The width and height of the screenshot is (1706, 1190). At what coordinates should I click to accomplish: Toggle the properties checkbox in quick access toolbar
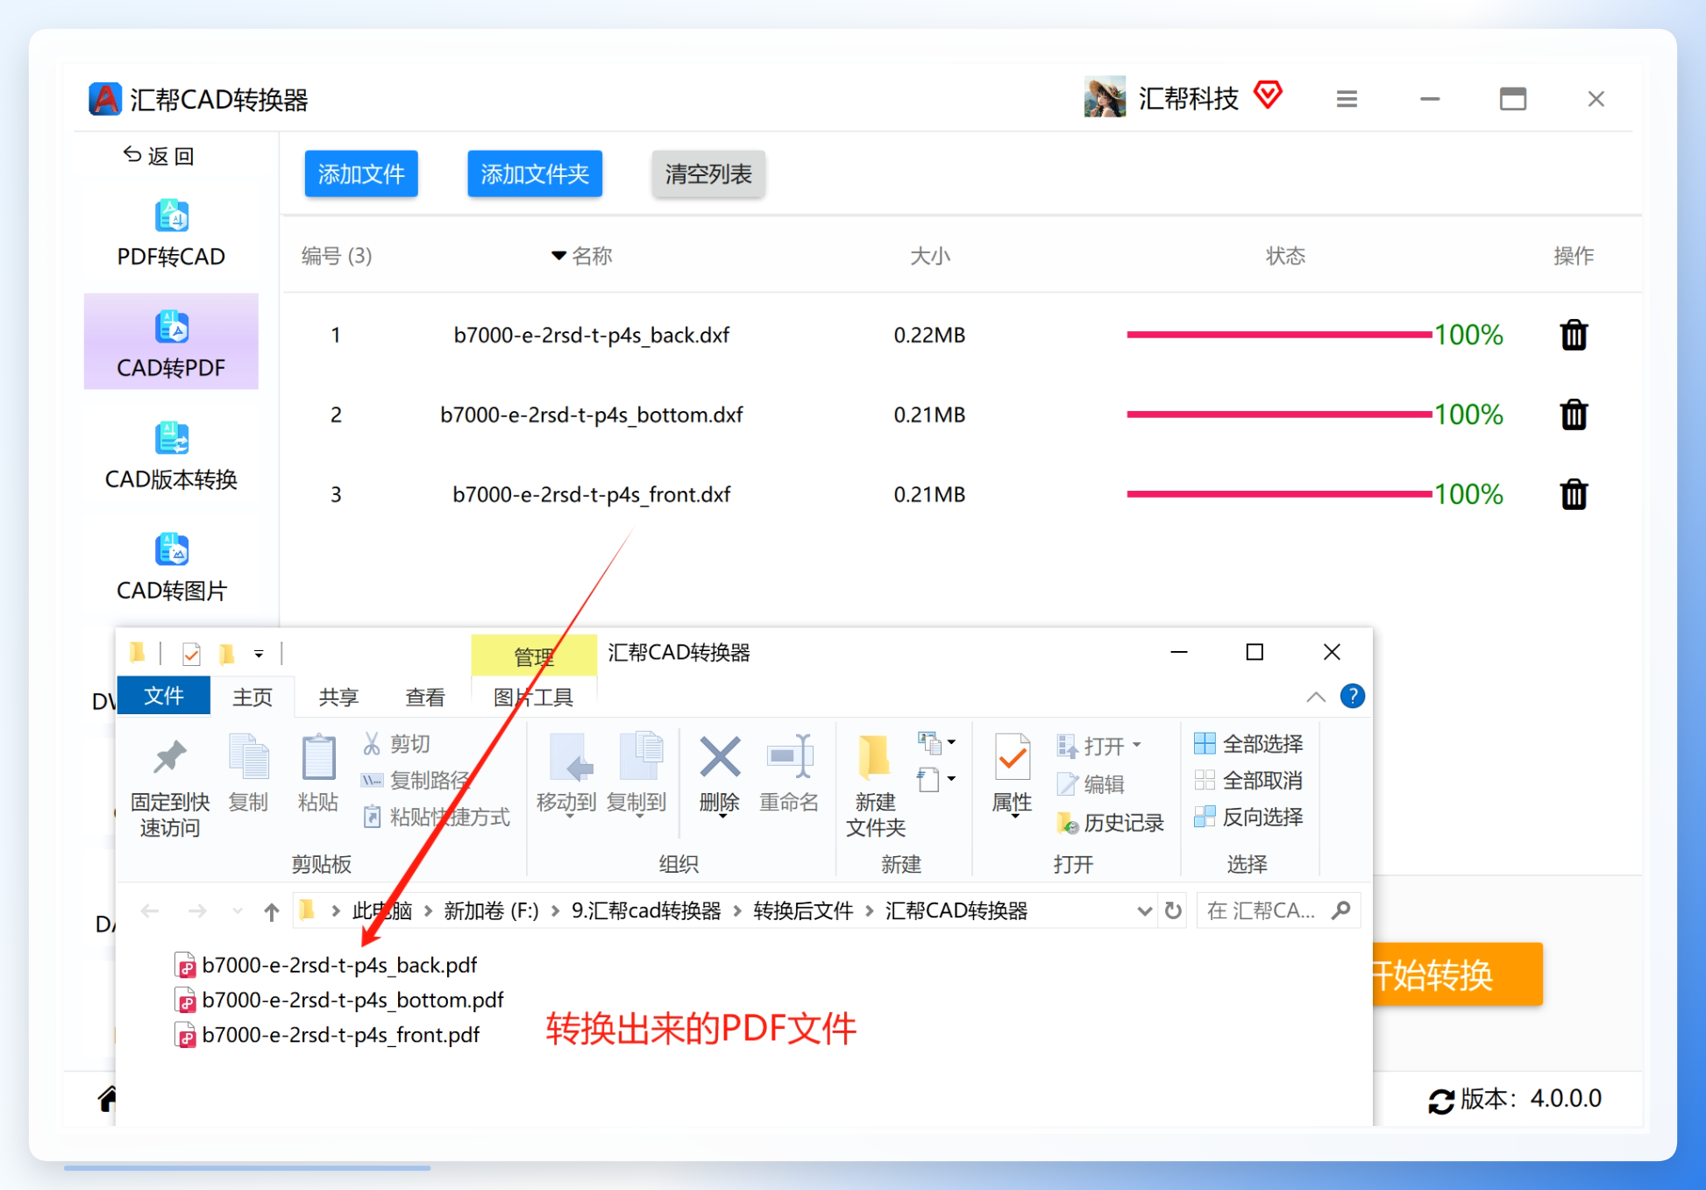(191, 654)
